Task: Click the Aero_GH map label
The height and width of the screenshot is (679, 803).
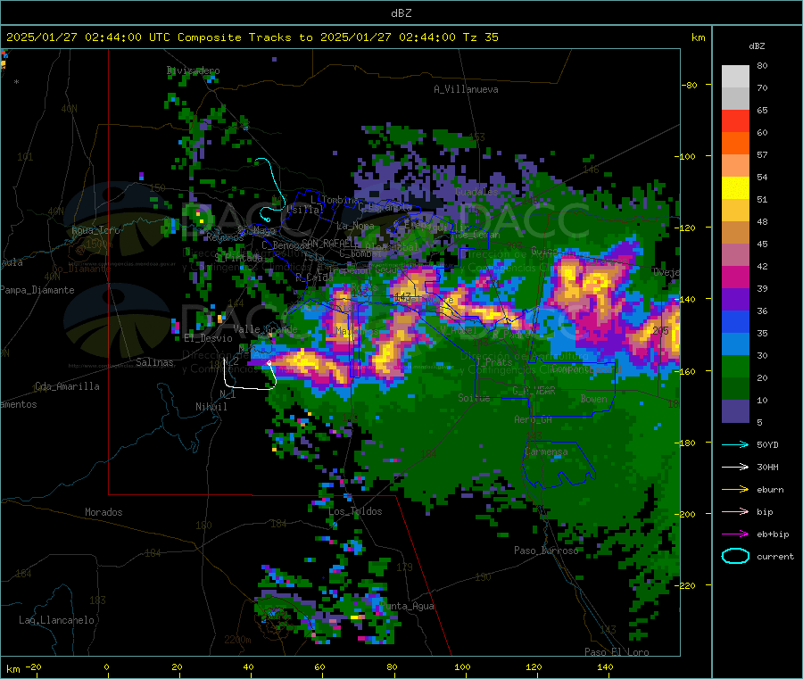Action: pyautogui.click(x=534, y=419)
